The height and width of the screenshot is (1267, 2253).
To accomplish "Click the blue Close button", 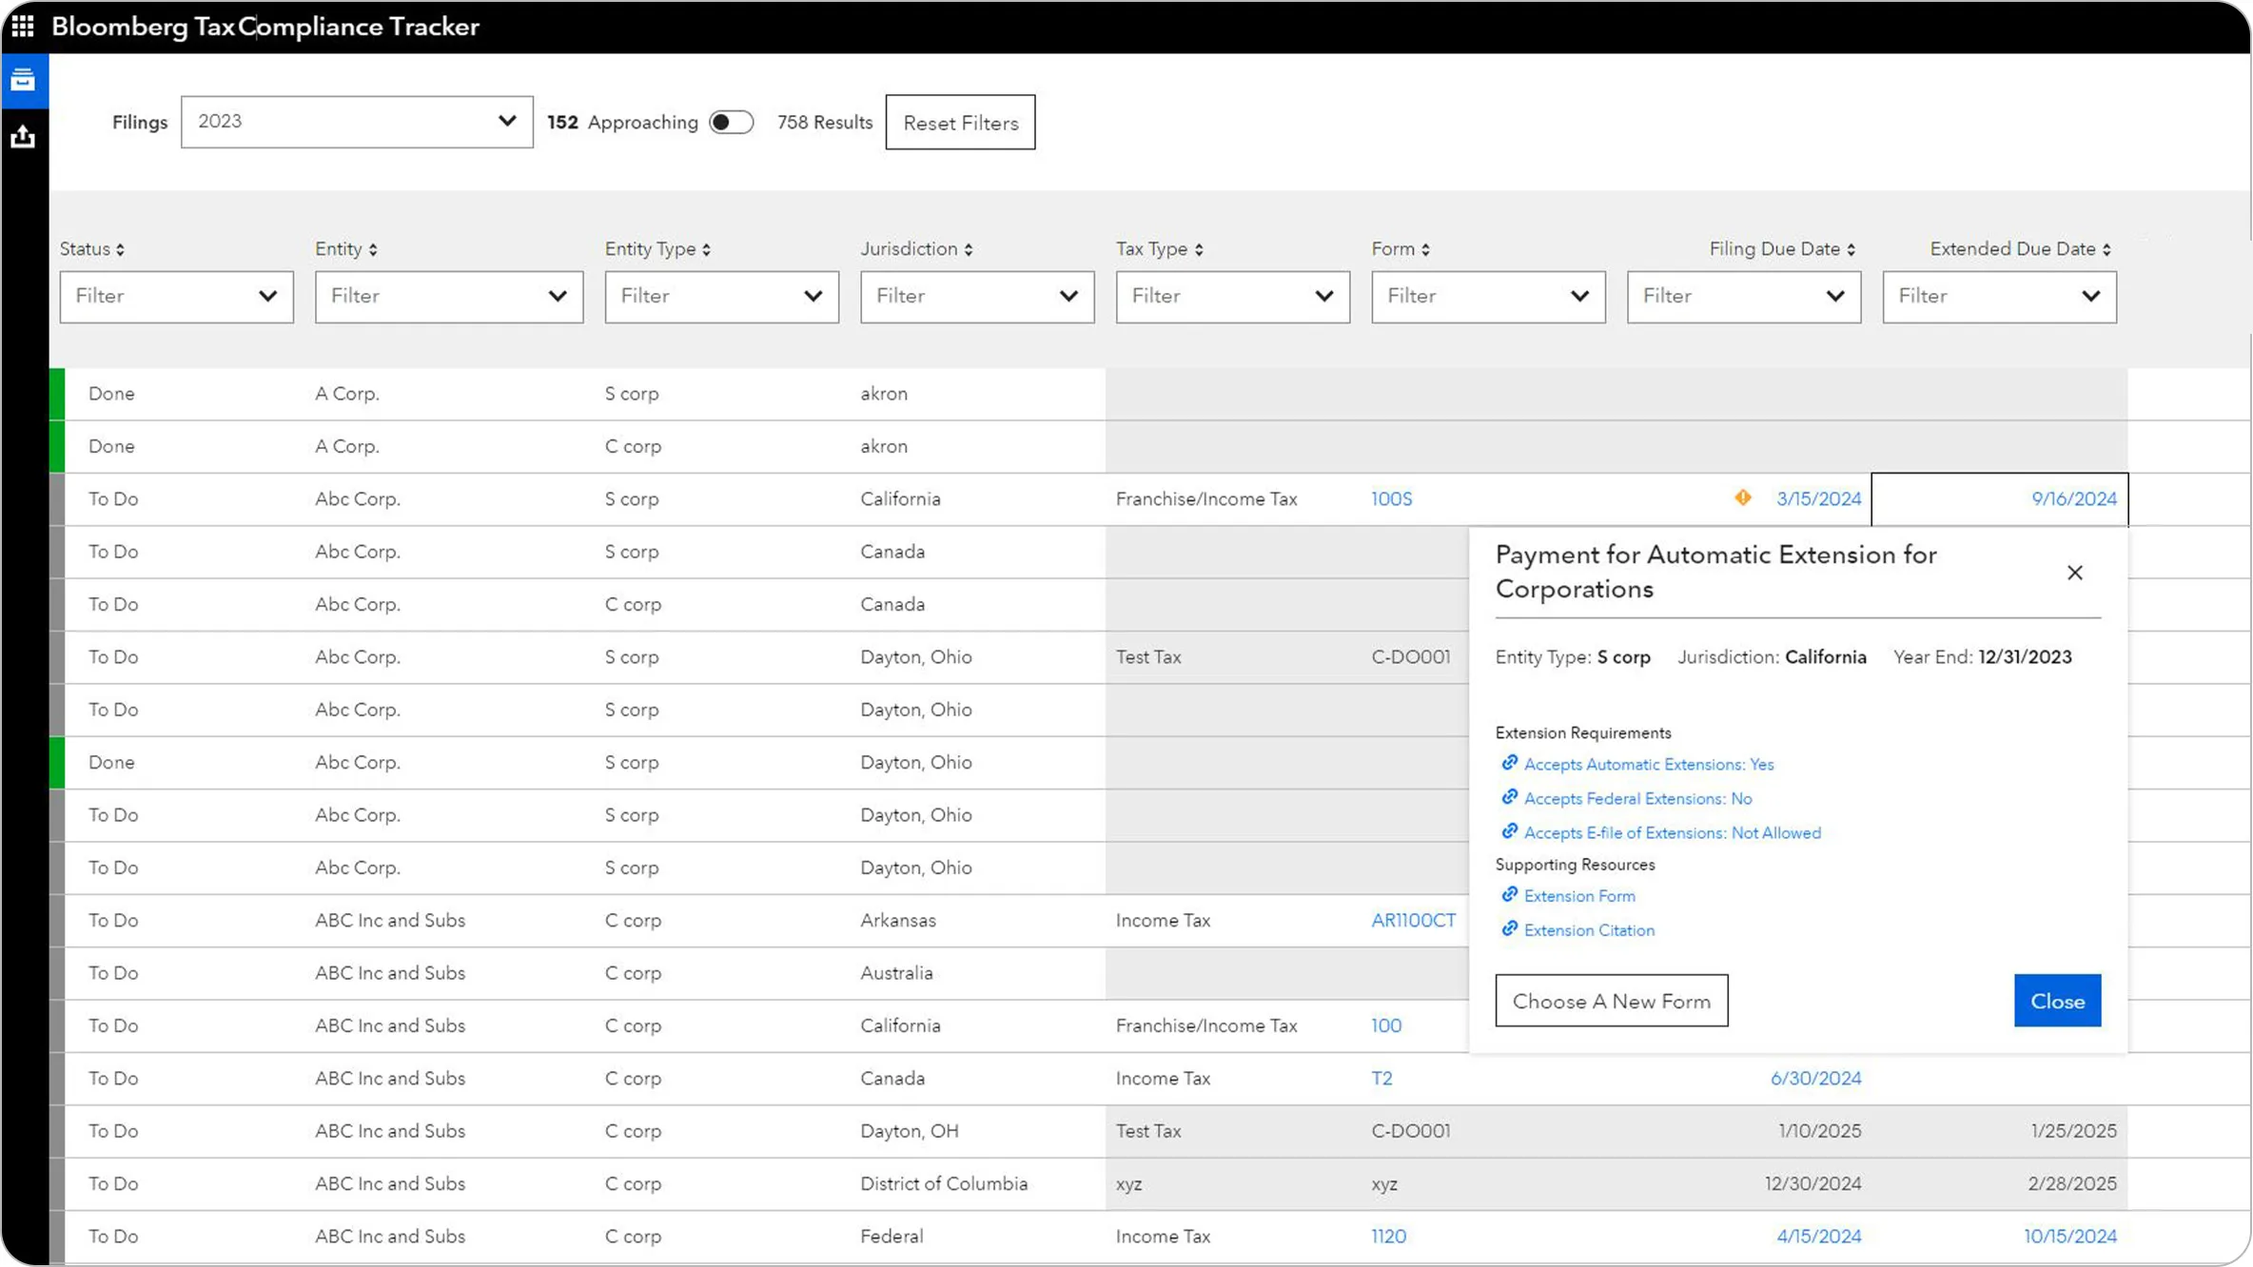I will coord(2057,1001).
